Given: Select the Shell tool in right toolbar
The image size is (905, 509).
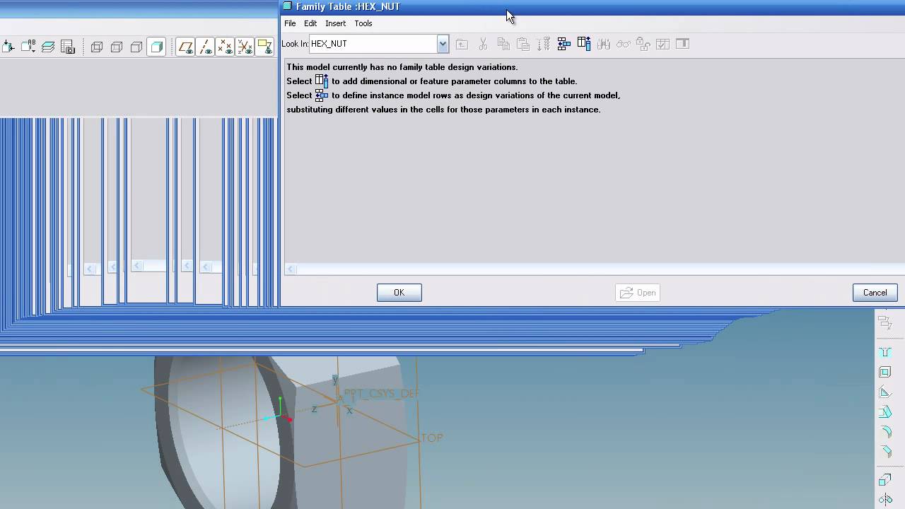Looking at the screenshot, I should pyautogui.click(x=884, y=372).
